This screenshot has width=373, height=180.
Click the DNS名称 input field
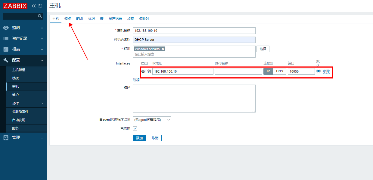[x=238, y=71]
